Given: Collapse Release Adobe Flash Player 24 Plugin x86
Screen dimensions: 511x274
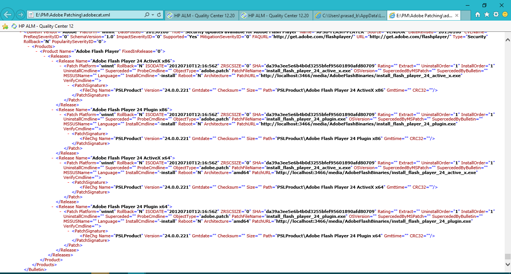Looking at the screenshot, I should tap(53, 110).
